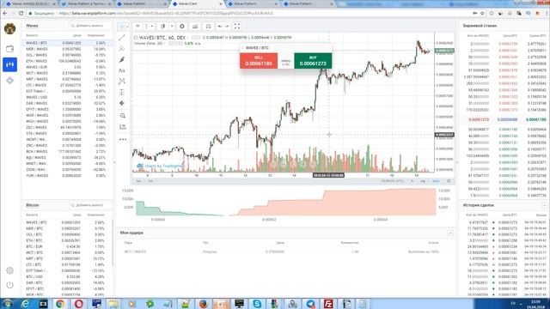Viewport: 550px width, 309px height.
Task: Select BTC / EUR row in Bitcoin list
Action: coord(66,246)
